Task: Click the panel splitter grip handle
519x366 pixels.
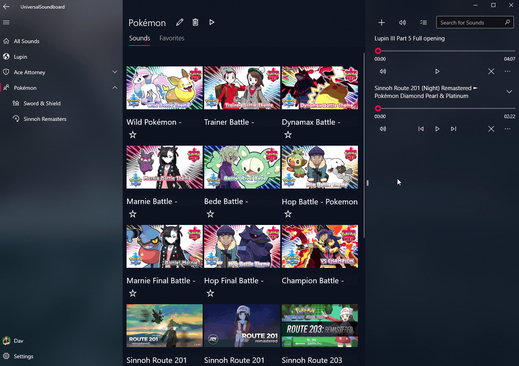Action: pos(367,183)
